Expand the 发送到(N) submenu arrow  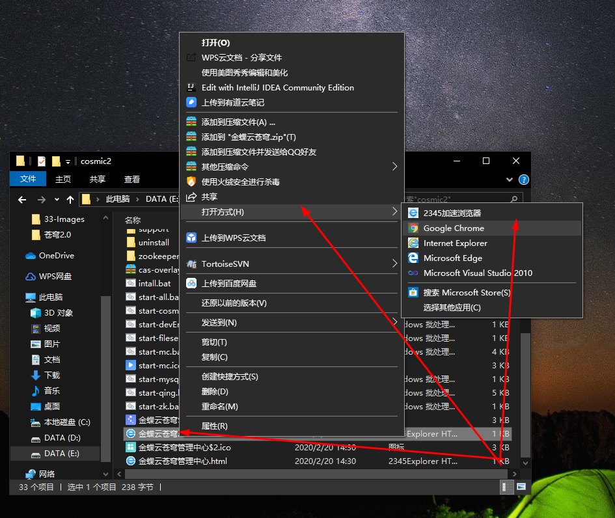pyautogui.click(x=394, y=322)
